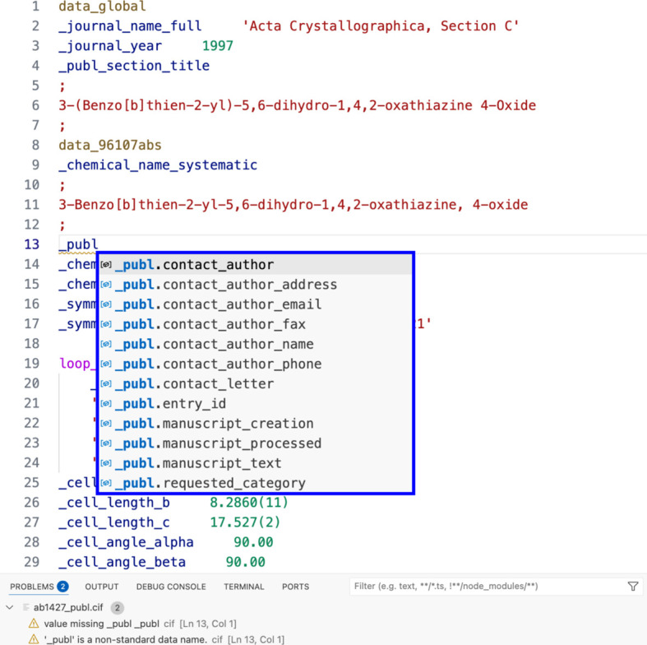
Task: Click warning icon beside non-standard data name message
Action: [x=34, y=639]
